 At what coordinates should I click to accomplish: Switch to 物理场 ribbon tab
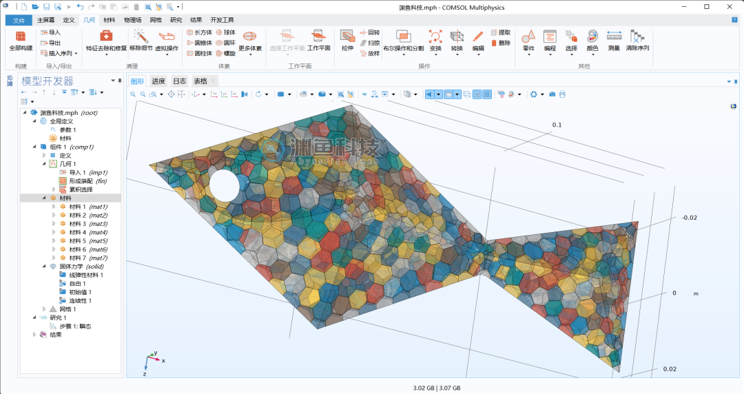click(x=132, y=20)
